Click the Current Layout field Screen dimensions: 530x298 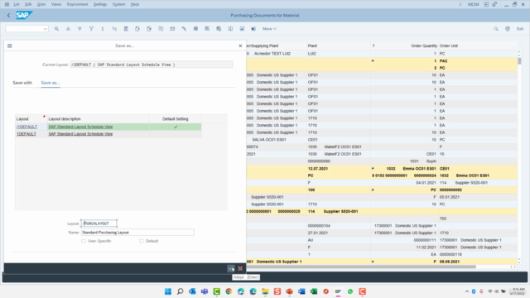[151, 65]
